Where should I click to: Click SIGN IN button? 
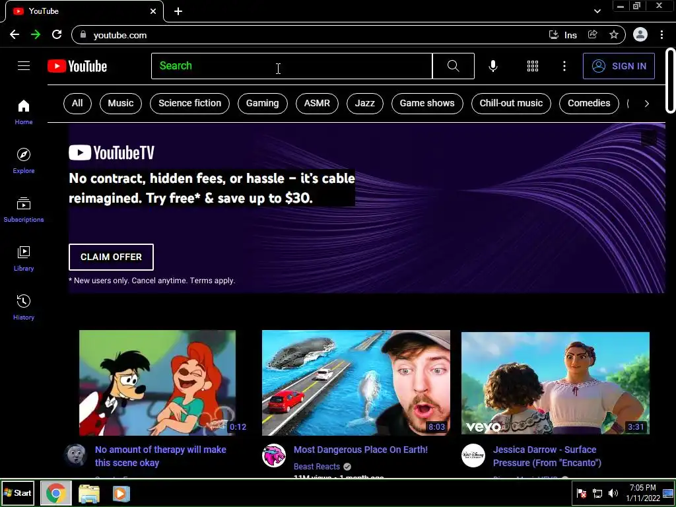[x=619, y=66]
